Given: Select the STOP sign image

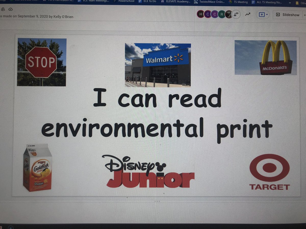Looking at the screenshot, I should click(x=42, y=62).
